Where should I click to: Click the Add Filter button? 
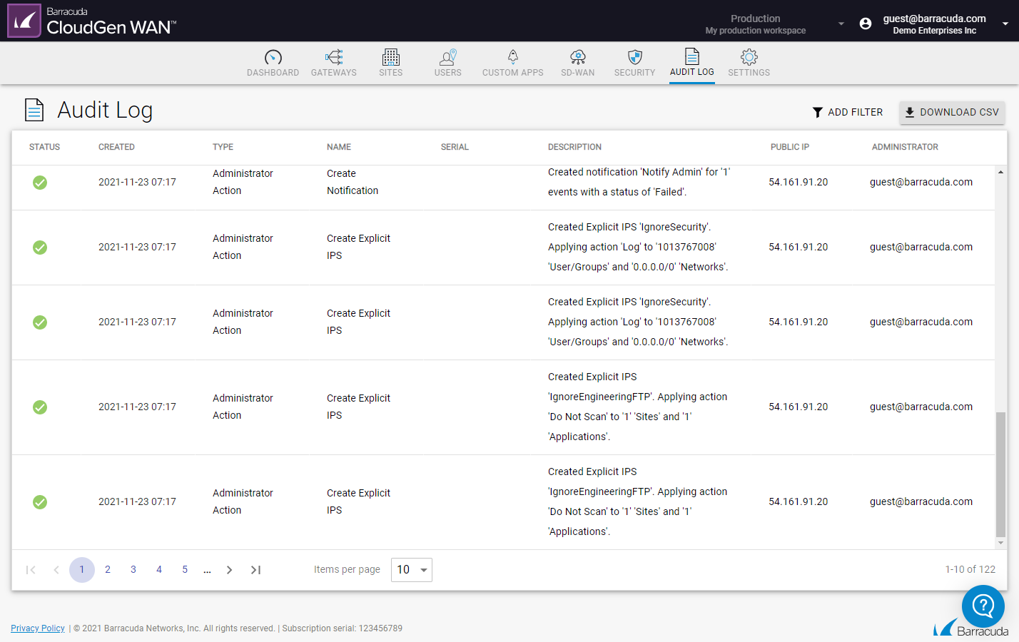[848, 113]
